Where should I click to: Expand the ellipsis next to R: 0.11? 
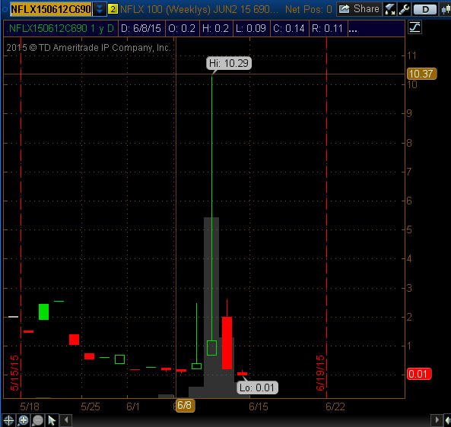pos(353,28)
